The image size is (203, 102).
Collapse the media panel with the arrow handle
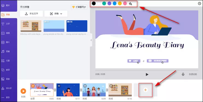coord(91,40)
